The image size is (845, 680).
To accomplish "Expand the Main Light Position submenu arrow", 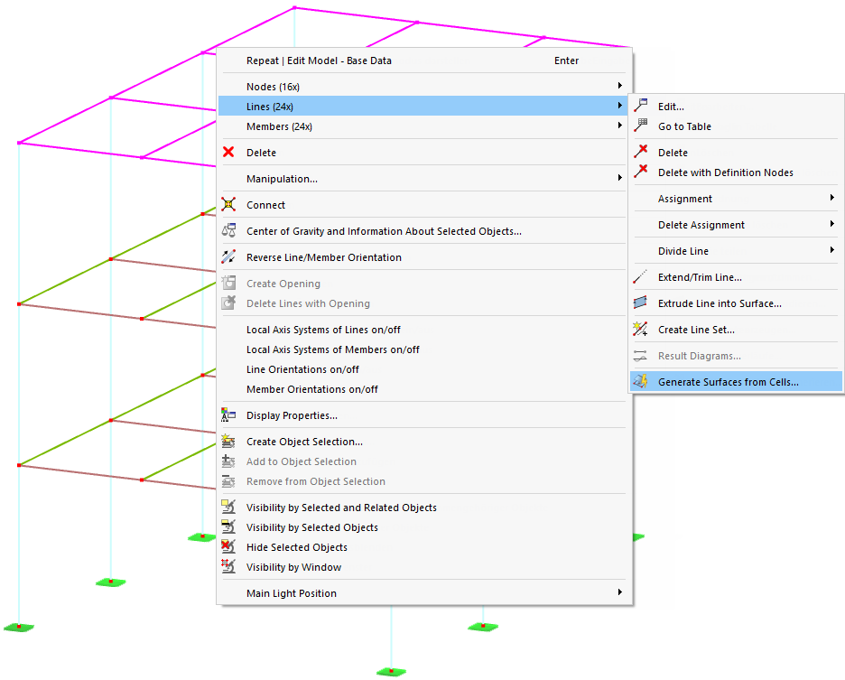I will (619, 592).
